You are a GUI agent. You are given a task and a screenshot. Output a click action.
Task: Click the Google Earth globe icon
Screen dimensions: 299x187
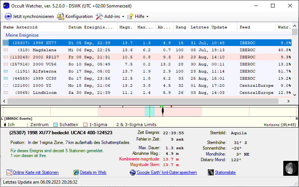coord(133,172)
